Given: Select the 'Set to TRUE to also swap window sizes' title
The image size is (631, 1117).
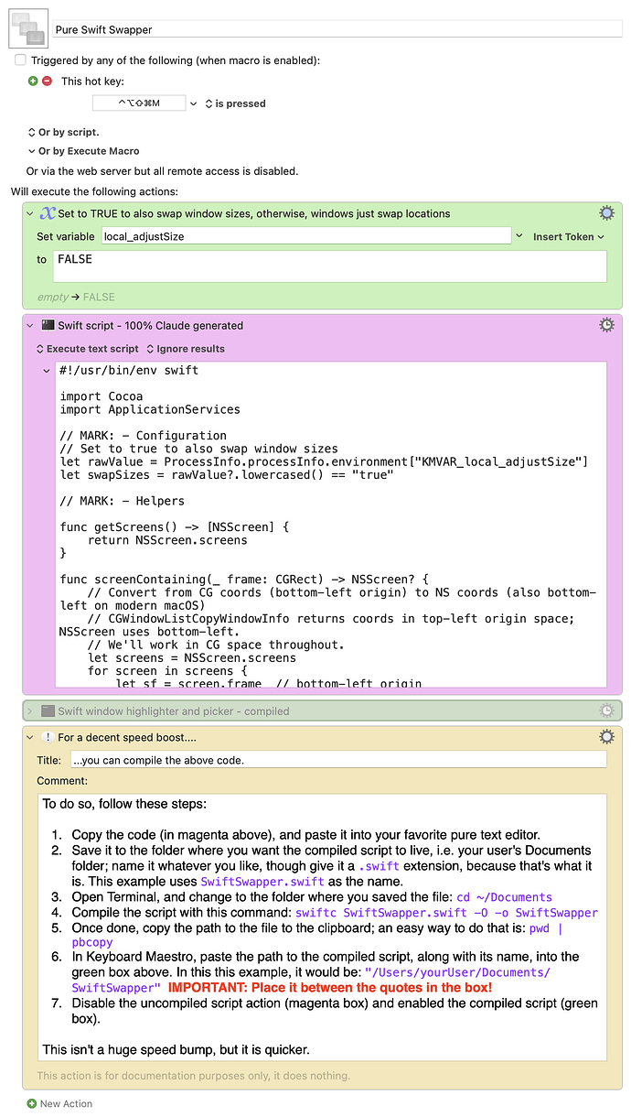Looking at the screenshot, I should pos(254,213).
